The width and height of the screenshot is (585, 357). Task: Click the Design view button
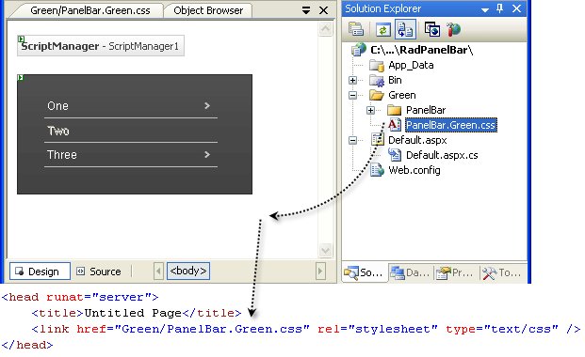(40, 272)
